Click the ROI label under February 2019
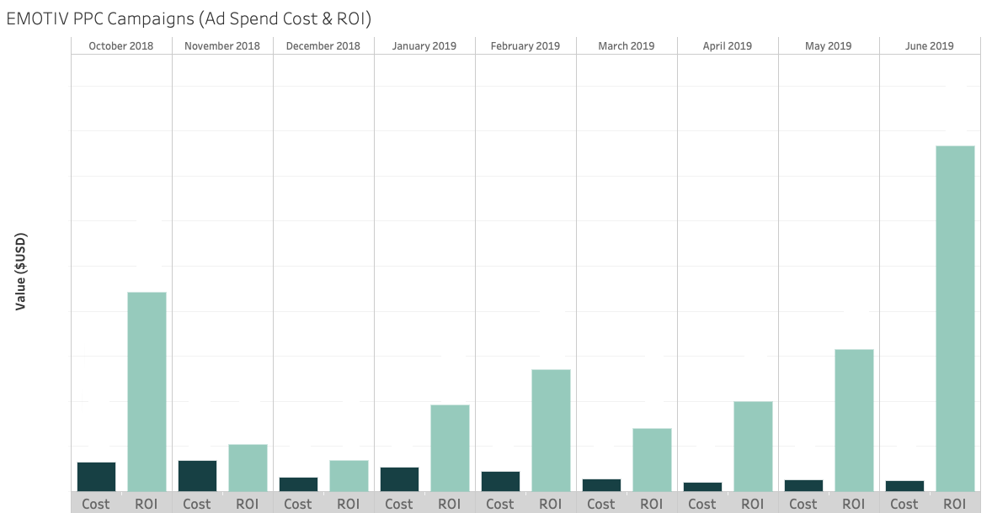Viewport: 1008px width, 513px height. pos(550,504)
